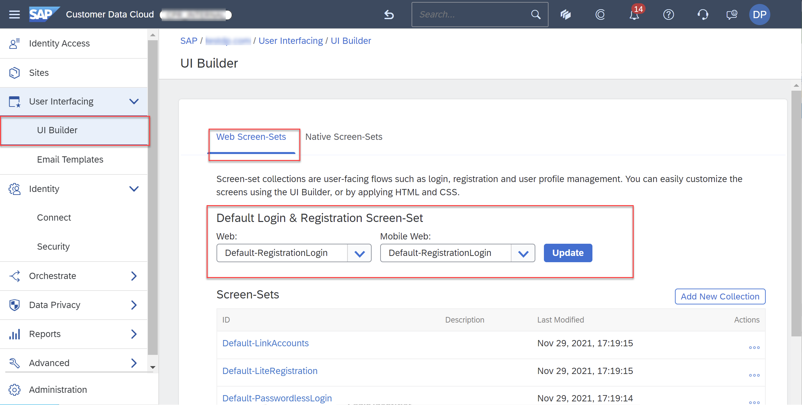Screen dimensions: 802x405
Task: Switch to Native Screen-Sets tab
Action: (344, 137)
